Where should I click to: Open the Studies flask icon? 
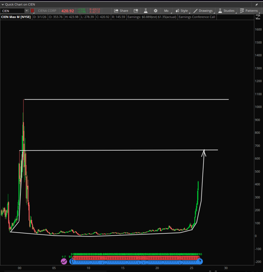[x=221, y=10]
